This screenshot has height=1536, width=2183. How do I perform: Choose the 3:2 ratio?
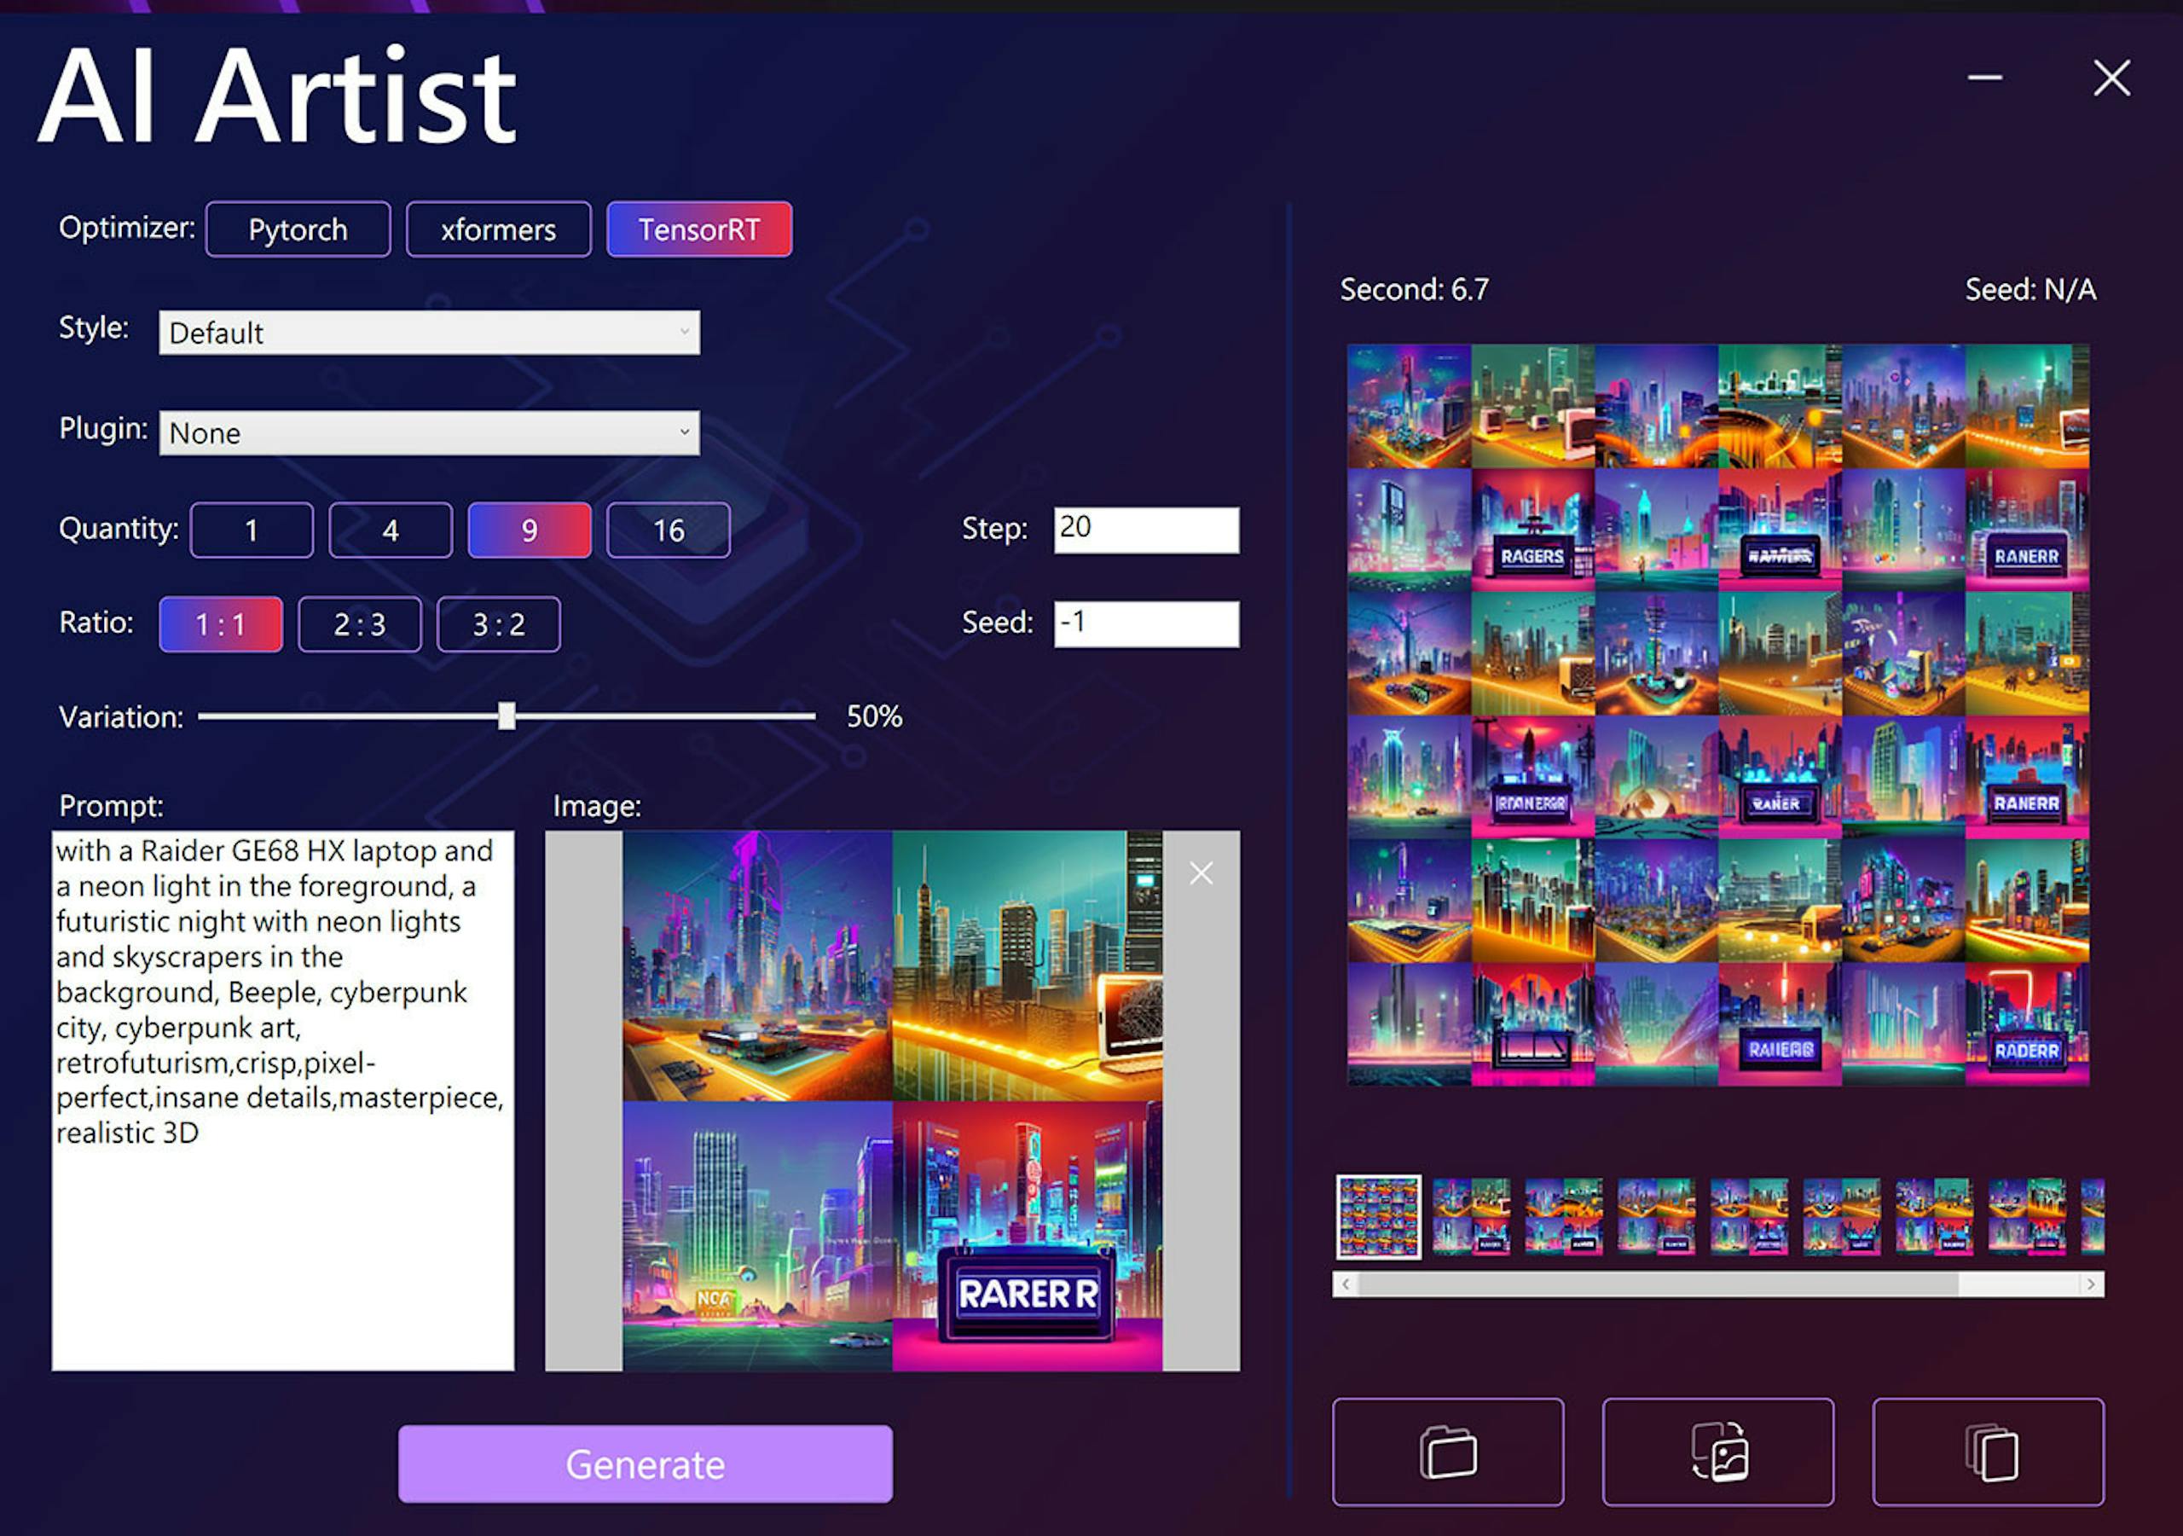pyautogui.click(x=498, y=624)
